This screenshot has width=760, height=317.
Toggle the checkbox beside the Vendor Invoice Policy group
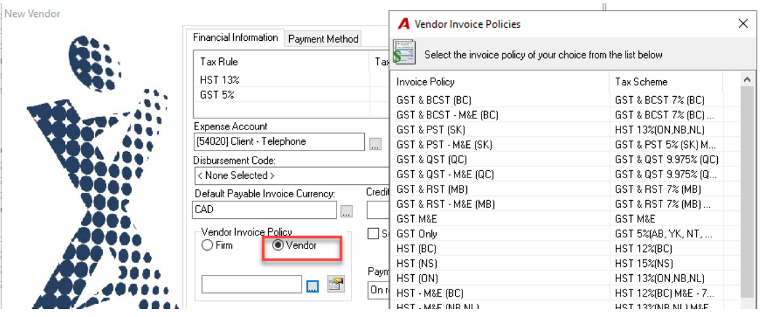[x=373, y=233]
